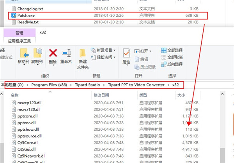The image size is (234, 163).
Task: Click the ReadMe.txt document icon
Action: point(14,22)
